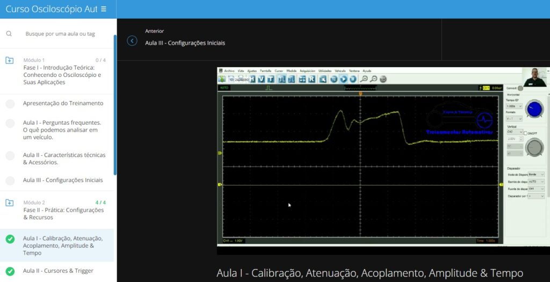Click the V vertical toolbar icon
The width and height of the screenshot is (550, 282).
(x=261, y=79)
